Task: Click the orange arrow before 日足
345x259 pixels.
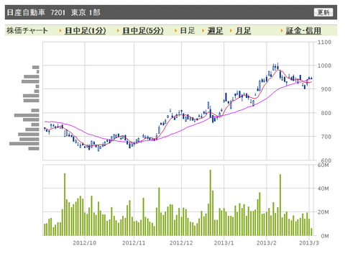Action: [x=176, y=31]
